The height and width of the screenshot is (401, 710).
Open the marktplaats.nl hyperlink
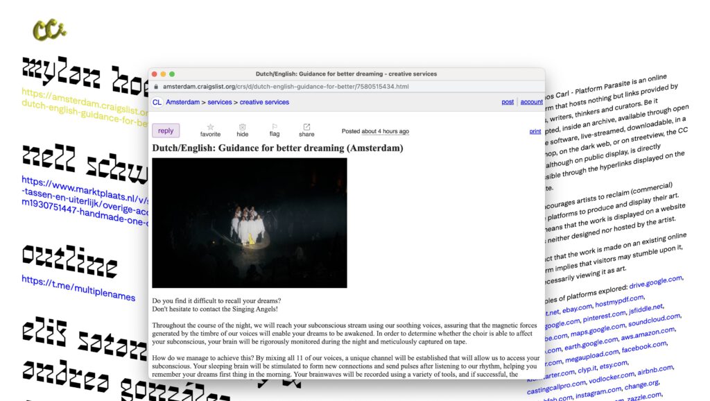tap(85, 201)
